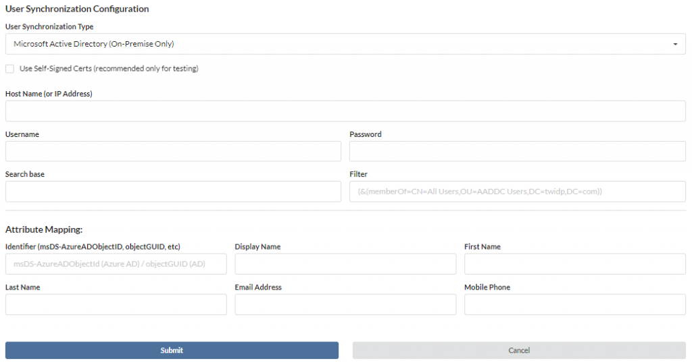Click the Email Address mapping field
The height and width of the screenshot is (363, 692).
345,304
